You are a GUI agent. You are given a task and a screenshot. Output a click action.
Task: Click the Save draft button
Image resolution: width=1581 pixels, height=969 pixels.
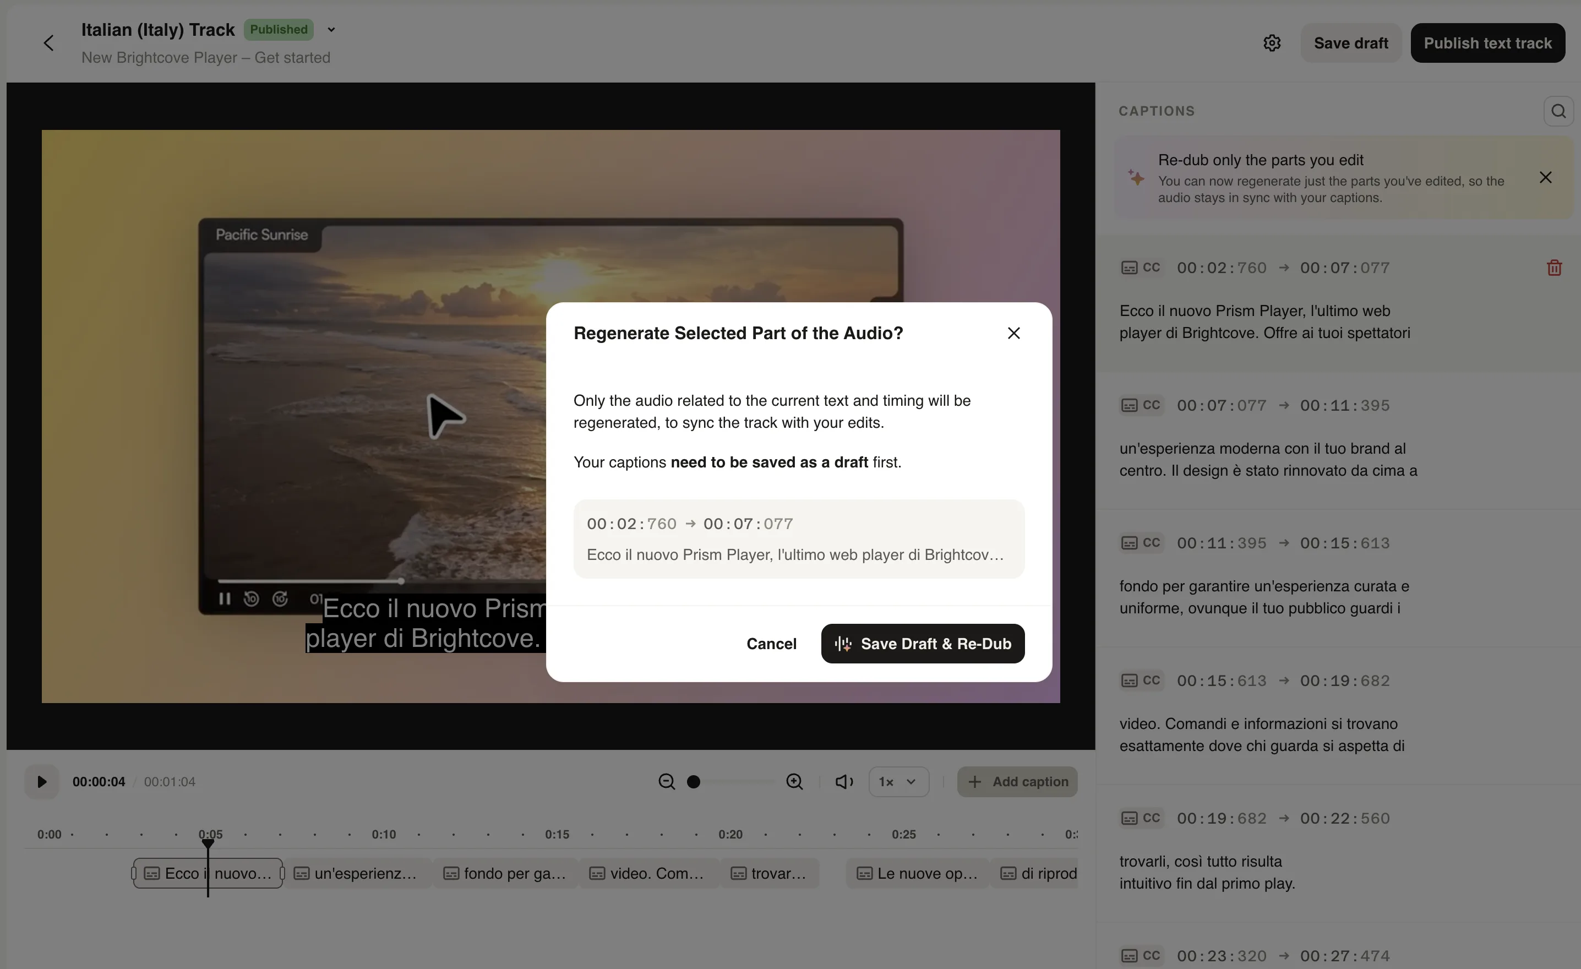tap(1351, 43)
